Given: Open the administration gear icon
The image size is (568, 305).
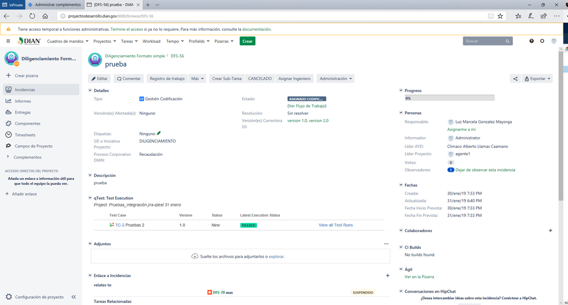Looking at the screenshot, I should (x=542, y=41).
